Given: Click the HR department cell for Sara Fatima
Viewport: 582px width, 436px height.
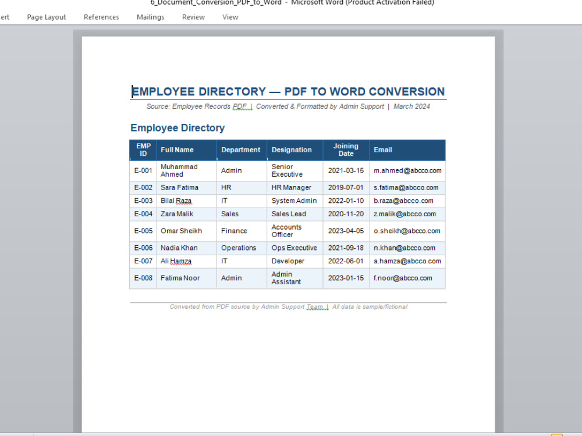Looking at the screenshot, I should [242, 188].
